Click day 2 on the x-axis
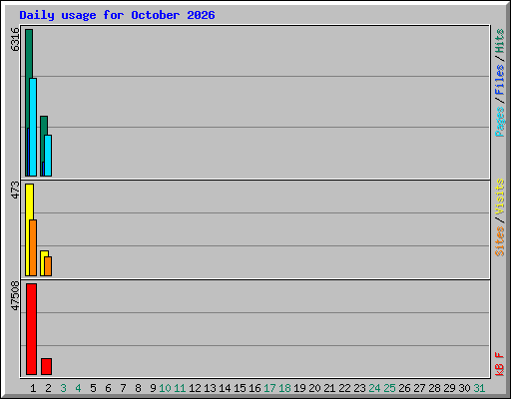511x399 pixels. pyautogui.click(x=48, y=388)
